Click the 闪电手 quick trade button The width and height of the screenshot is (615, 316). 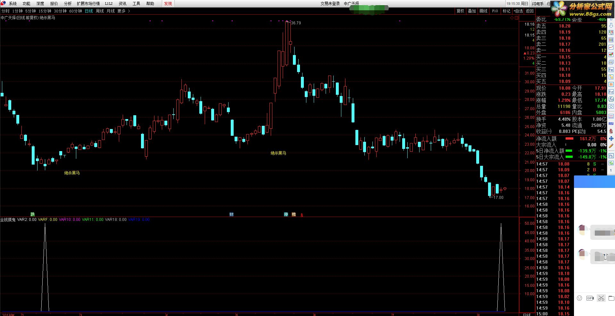coord(538,4)
